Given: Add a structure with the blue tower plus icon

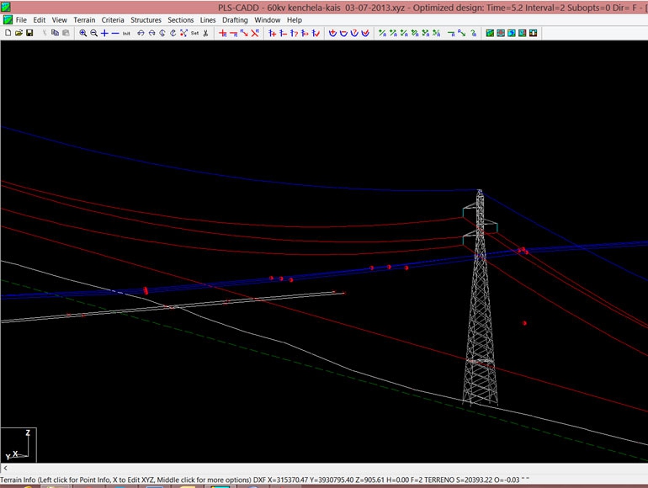Looking at the screenshot, I should click(x=273, y=33).
